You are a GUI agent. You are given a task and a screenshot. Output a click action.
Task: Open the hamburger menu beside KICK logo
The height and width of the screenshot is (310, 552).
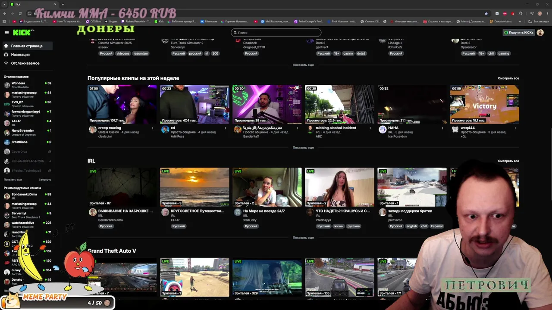click(x=6, y=32)
